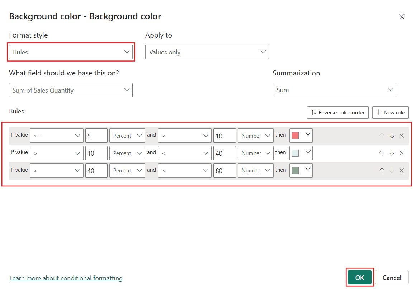Open second rule's < operator dropdown
Screen dimensions: 416x289
pos(185,153)
